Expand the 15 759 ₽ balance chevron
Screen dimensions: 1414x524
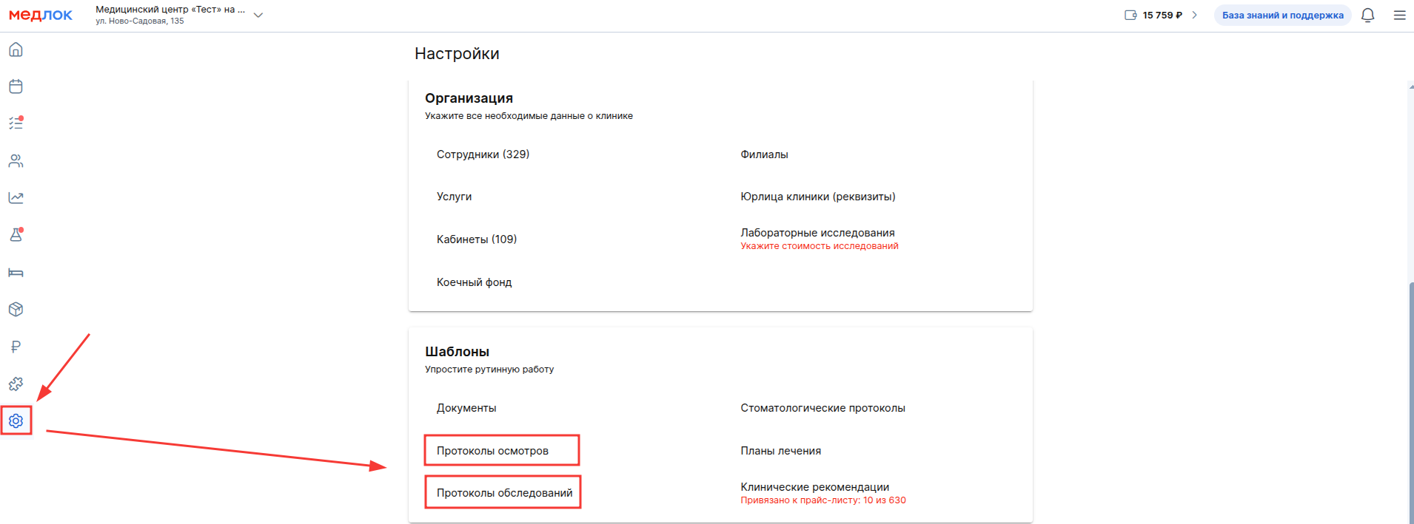click(1194, 15)
